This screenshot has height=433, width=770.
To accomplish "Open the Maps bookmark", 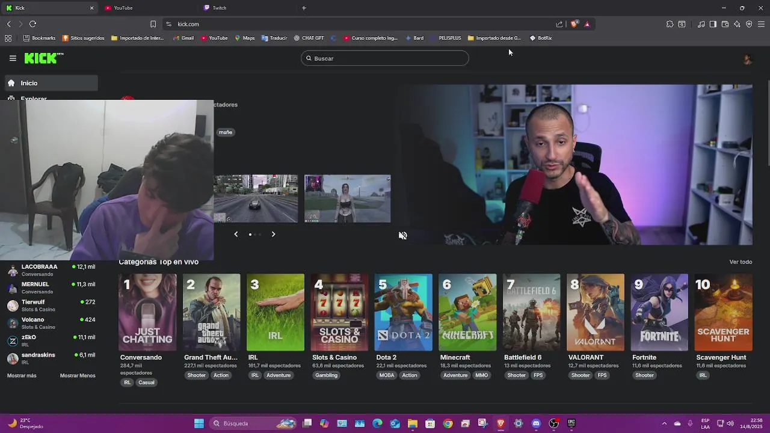I will pyautogui.click(x=244, y=38).
